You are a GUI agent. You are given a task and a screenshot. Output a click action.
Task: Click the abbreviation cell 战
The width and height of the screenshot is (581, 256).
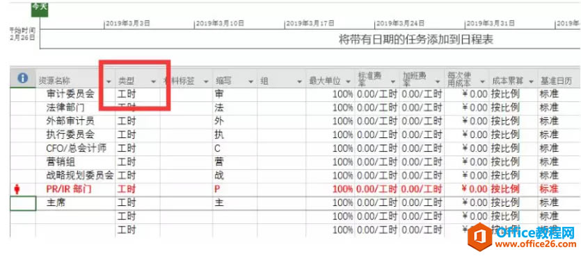point(234,176)
